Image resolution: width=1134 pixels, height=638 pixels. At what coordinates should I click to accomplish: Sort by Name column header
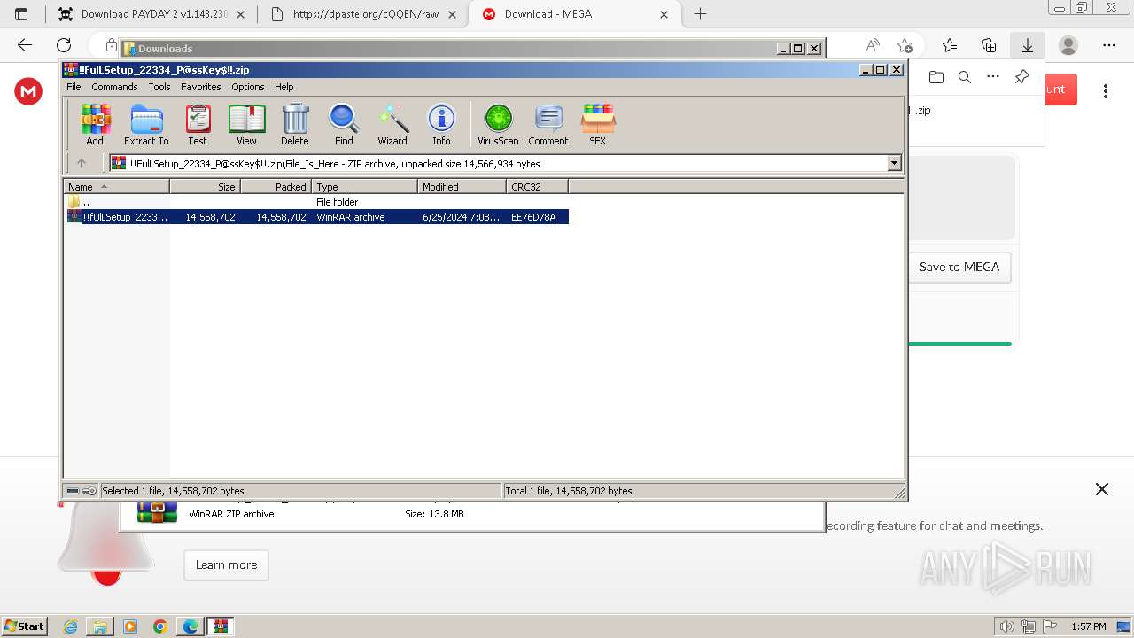[x=116, y=186]
